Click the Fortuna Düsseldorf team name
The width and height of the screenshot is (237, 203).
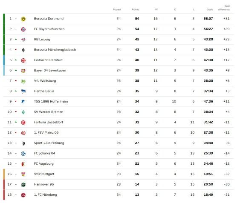[48, 122]
